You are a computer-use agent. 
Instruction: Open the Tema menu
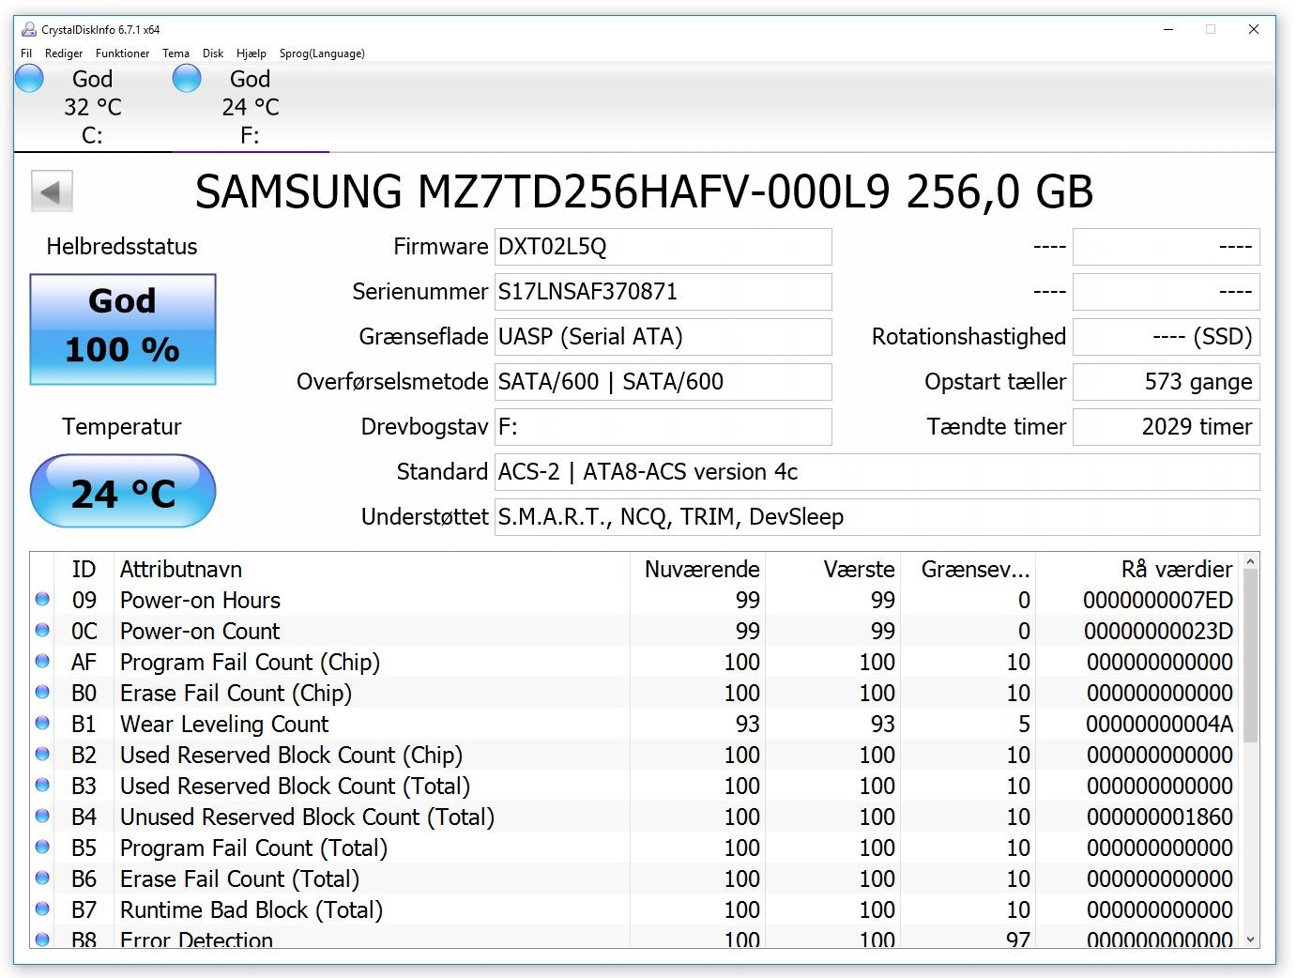[175, 53]
